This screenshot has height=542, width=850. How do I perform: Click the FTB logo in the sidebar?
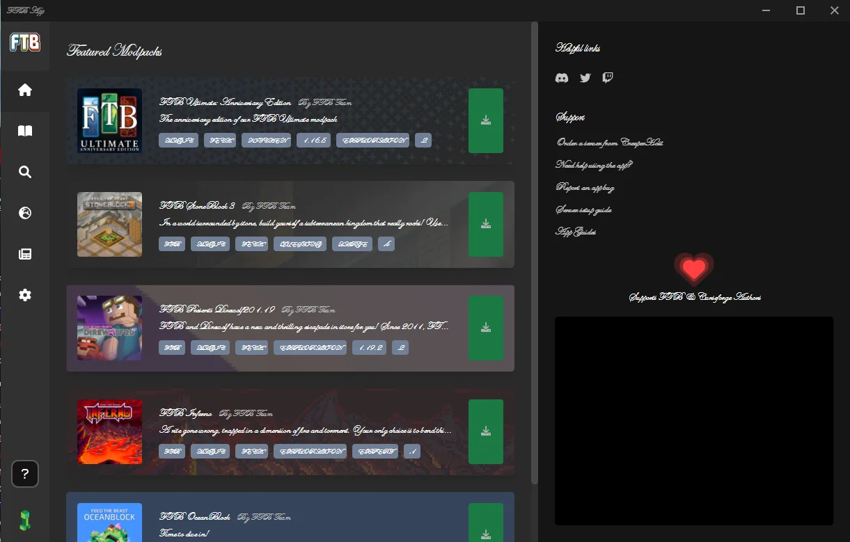(x=25, y=42)
